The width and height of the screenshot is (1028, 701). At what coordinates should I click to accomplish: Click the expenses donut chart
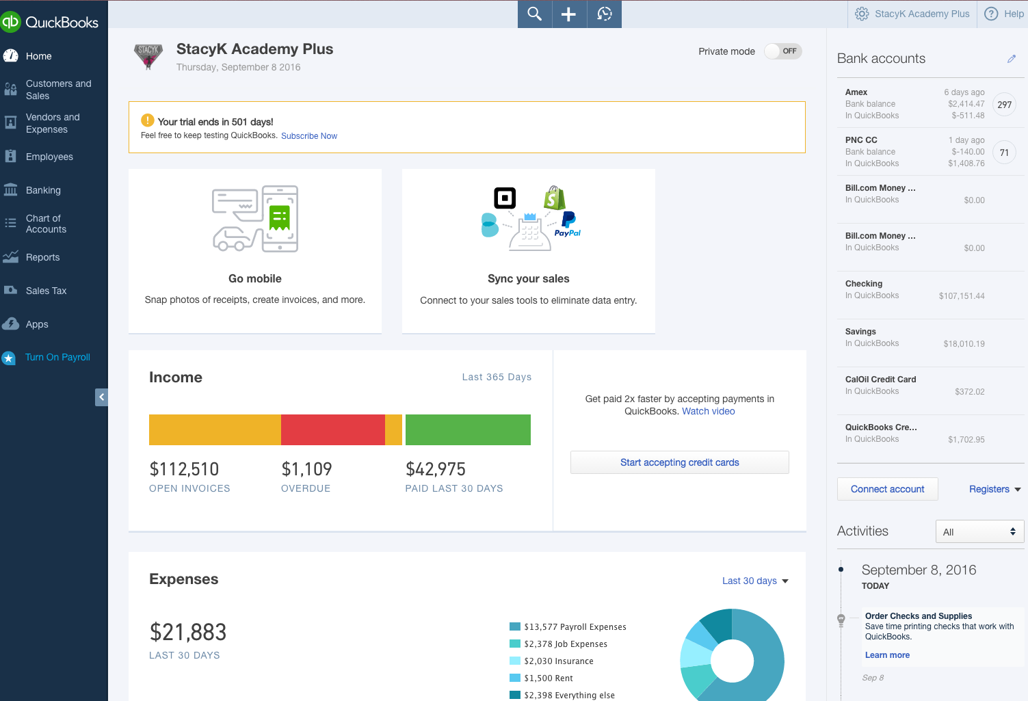[732, 657]
